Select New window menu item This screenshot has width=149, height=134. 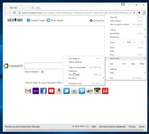coord(126,21)
